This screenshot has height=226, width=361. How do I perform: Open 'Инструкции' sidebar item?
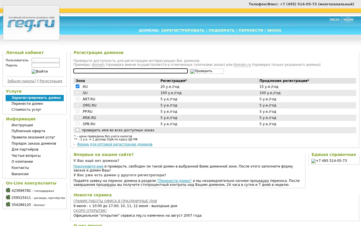(22, 125)
